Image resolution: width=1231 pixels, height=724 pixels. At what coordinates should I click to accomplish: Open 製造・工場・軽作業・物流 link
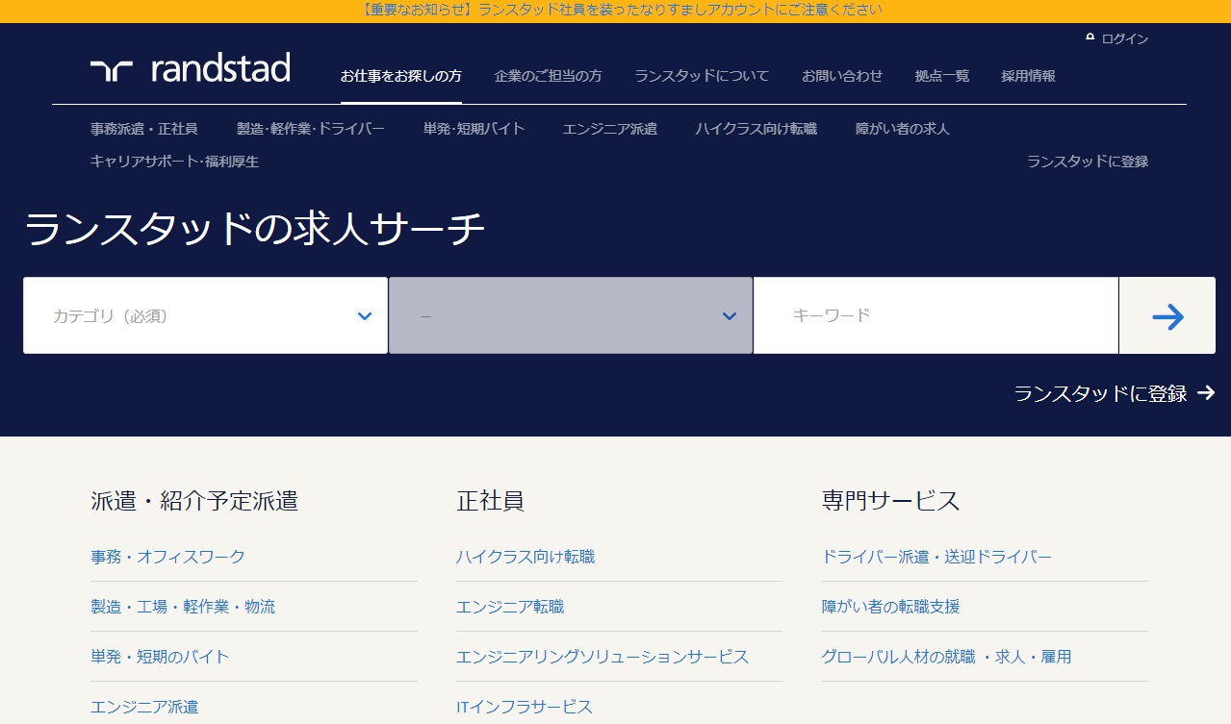point(183,607)
